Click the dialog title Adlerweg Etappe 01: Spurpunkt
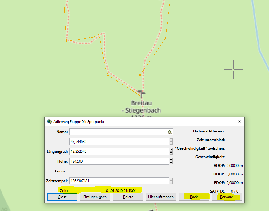269x211 pixels. tap(79, 121)
